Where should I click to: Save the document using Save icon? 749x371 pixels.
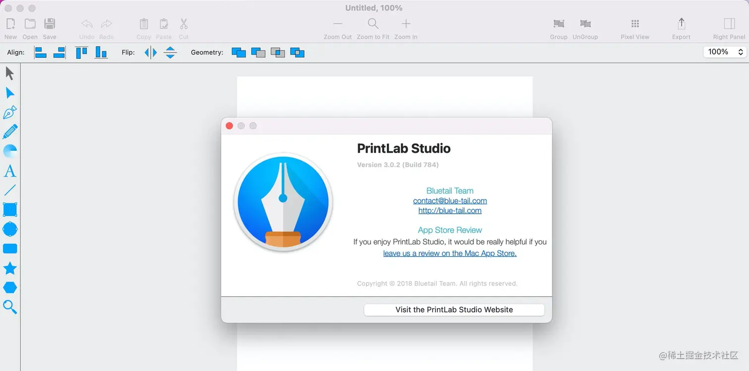50,24
